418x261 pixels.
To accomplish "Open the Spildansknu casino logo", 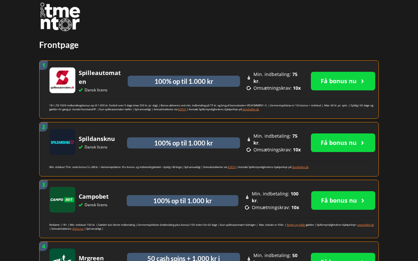I will click(x=62, y=142).
